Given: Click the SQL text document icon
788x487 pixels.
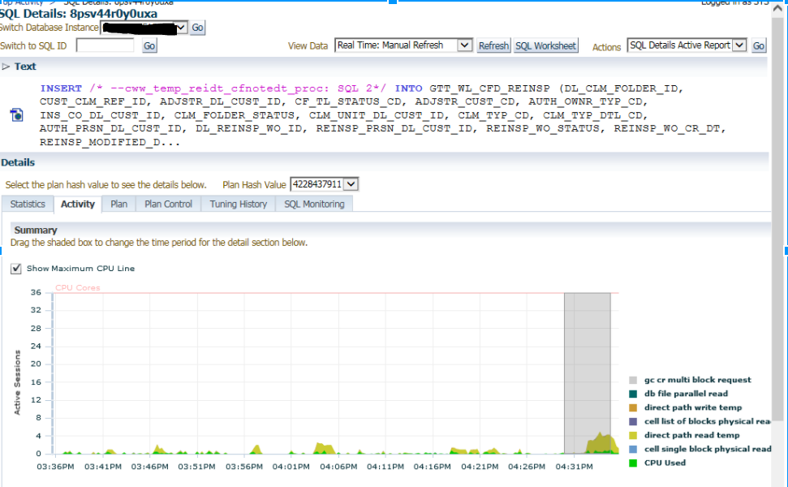Looking at the screenshot, I should [x=16, y=115].
